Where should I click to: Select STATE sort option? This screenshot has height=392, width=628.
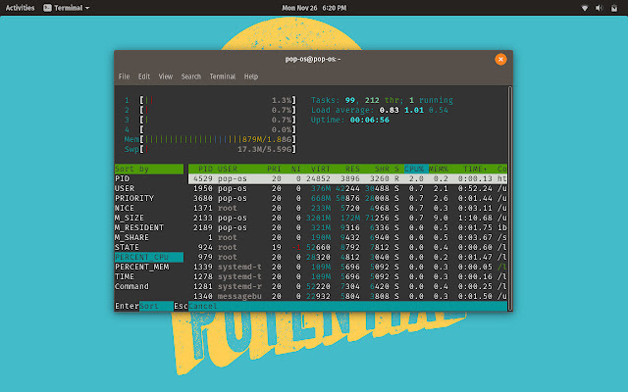[149, 247]
